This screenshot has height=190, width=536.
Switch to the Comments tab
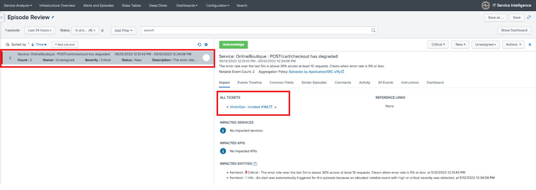[343, 83]
